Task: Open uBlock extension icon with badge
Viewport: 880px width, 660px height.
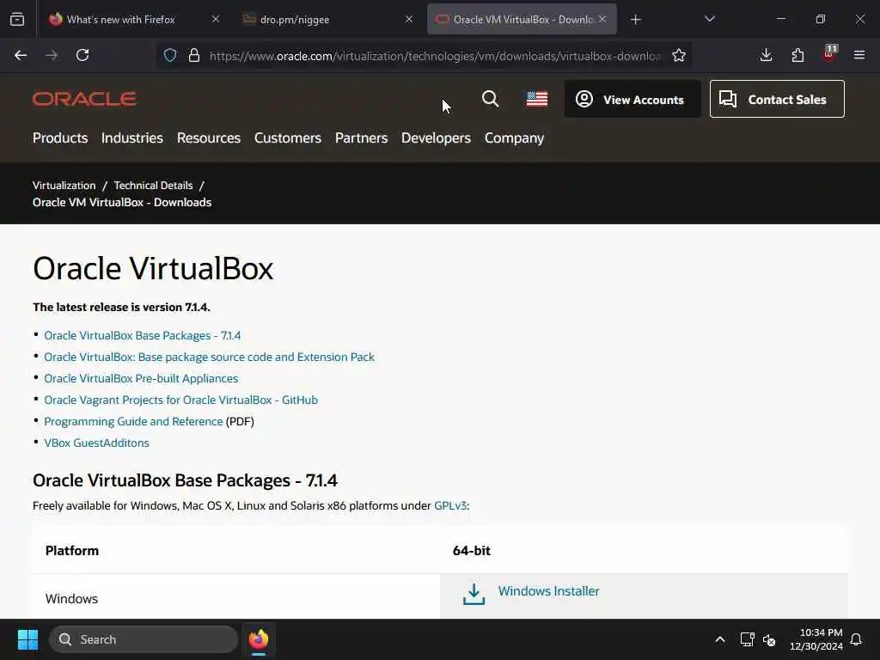Action: 829,54
